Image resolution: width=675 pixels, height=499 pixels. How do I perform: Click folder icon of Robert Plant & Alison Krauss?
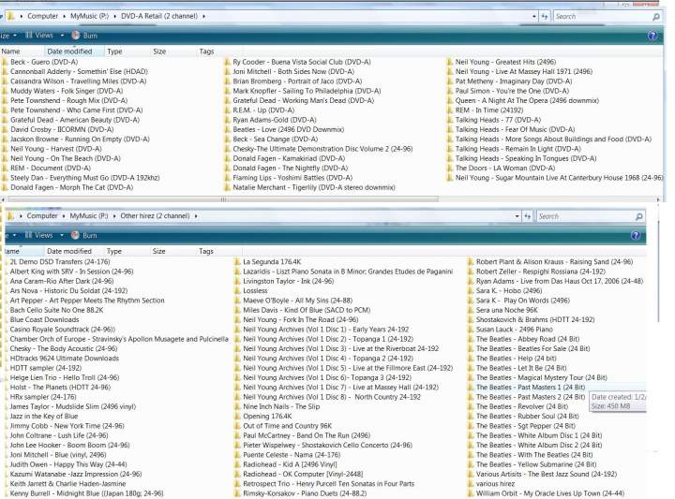[471, 262]
